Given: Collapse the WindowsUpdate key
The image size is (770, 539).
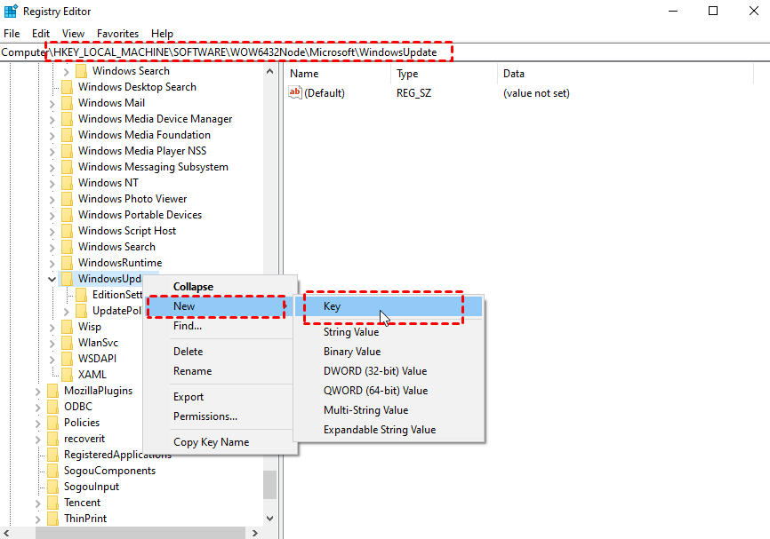Looking at the screenshot, I should [52, 279].
